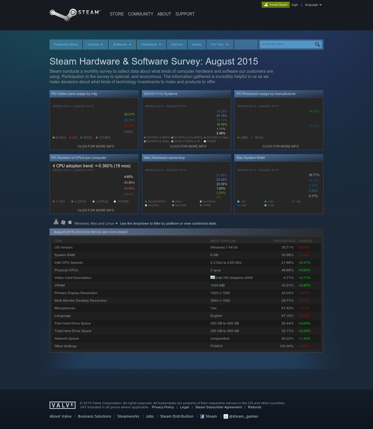The width and height of the screenshot is (373, 429).
Task: Select the Physical CPUs row label
Action: coord(66,270)
